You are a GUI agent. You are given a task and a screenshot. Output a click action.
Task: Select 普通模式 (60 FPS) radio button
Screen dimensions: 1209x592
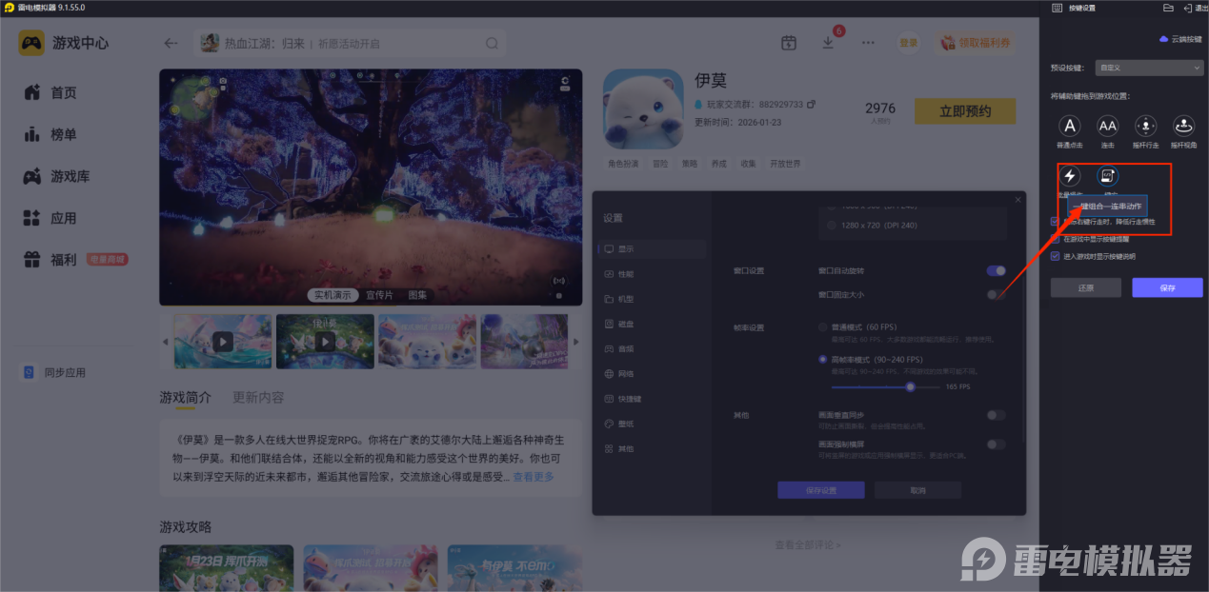click(x=823, y=327)
